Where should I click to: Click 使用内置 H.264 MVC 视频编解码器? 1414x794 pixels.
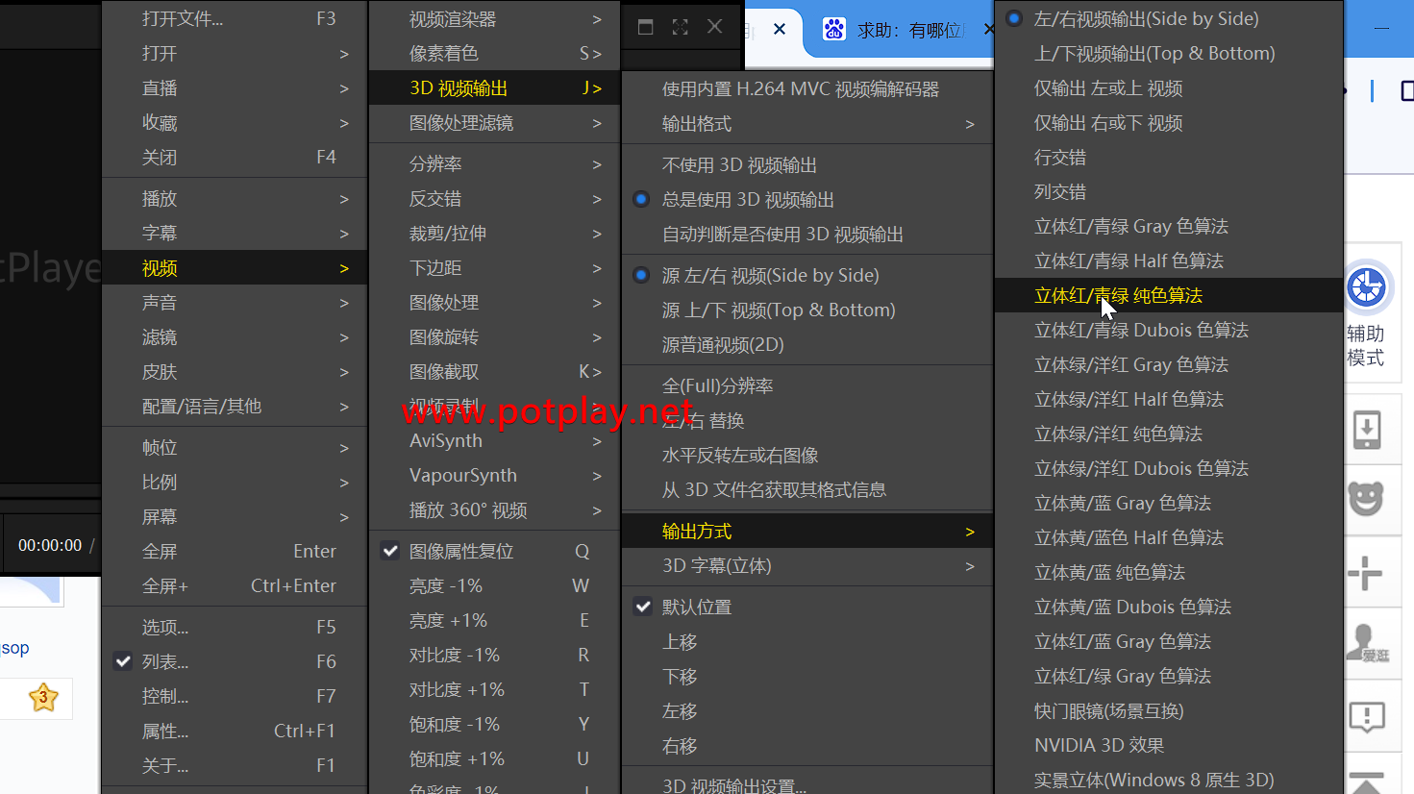click(807, 89)
